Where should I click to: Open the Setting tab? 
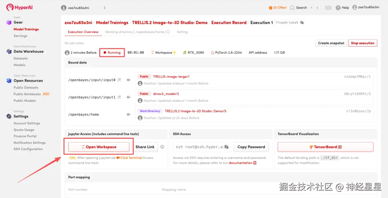click(182, 32)
